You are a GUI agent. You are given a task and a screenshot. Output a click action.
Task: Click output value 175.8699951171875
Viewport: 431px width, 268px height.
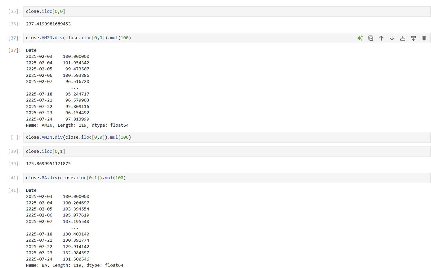click(x=48, y=164)
